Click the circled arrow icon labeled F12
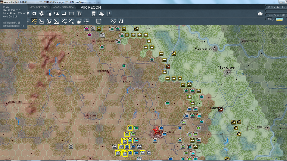287x161 pixels. tap(87, 21)
